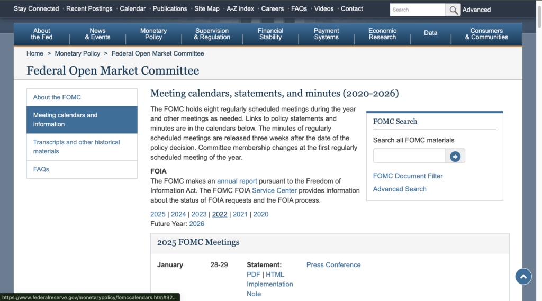Open the Consumers & Communities menu
The width and height of the screenshot is (542, 301).
coord(486,34)
